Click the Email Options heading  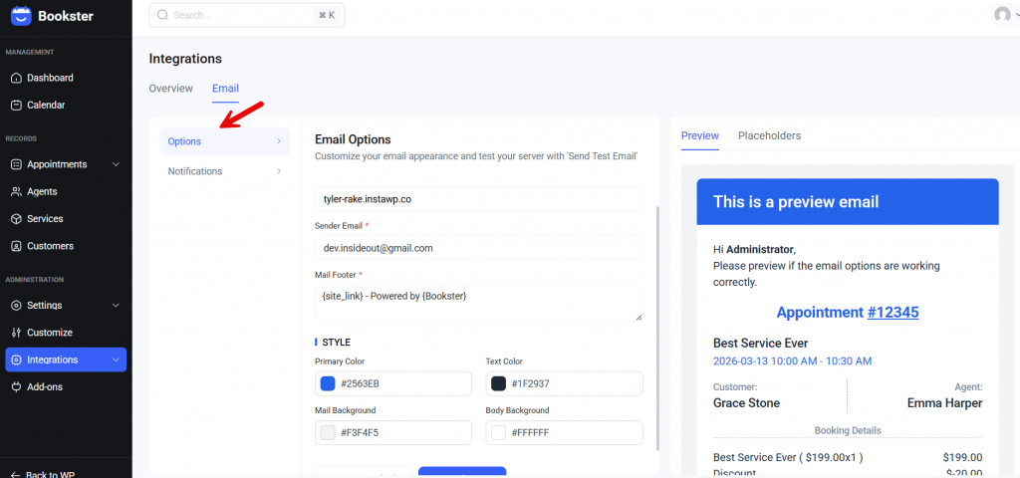pos(353,139)
